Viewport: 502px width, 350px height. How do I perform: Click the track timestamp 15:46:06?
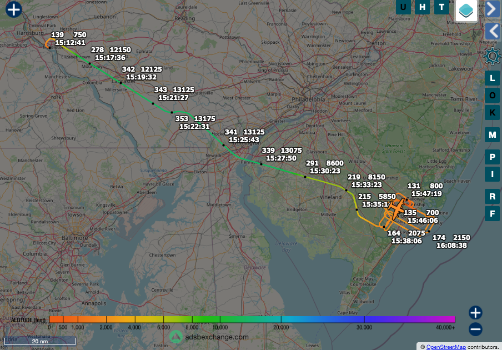point(423,221)
